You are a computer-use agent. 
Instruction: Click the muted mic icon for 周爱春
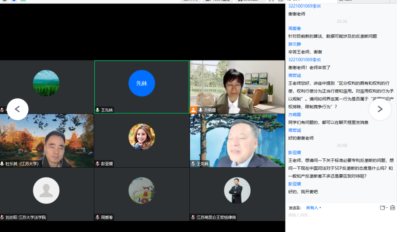(x=97, y=217)
